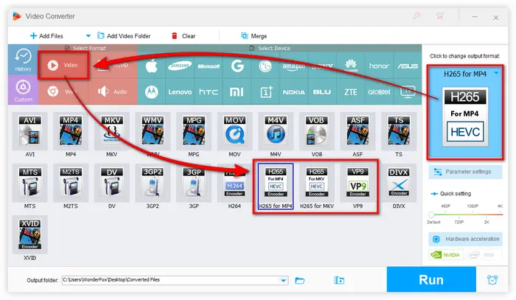
Task: Select the H264 encoder format
Action: click(x=234, y=184)
